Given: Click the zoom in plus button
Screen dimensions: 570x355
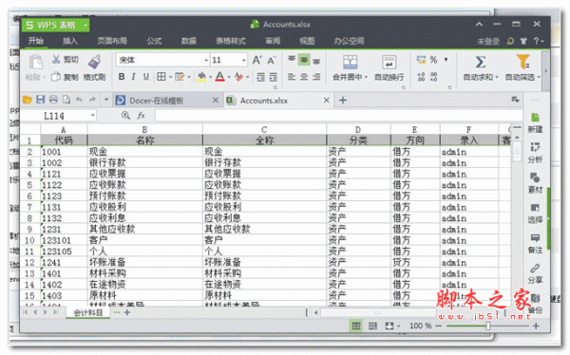Looking at the screenshot, I should 536,326.
